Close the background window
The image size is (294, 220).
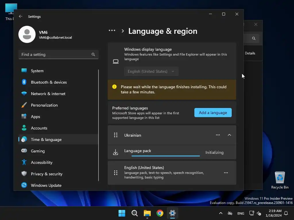point(256,25)
